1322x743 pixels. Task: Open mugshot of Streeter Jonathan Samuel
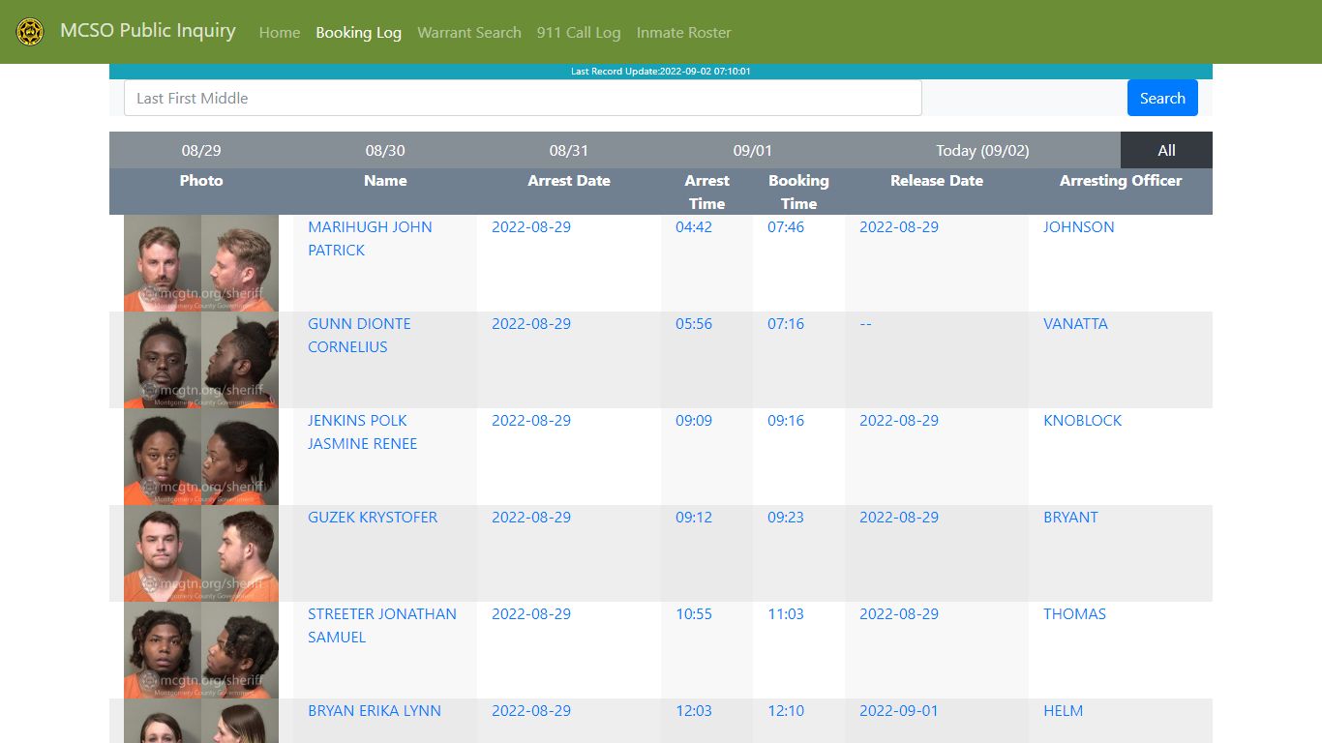(201, 650)
